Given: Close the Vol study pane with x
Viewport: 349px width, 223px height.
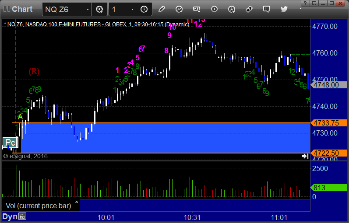Looking at the screenshot, I should click(77, 202).
